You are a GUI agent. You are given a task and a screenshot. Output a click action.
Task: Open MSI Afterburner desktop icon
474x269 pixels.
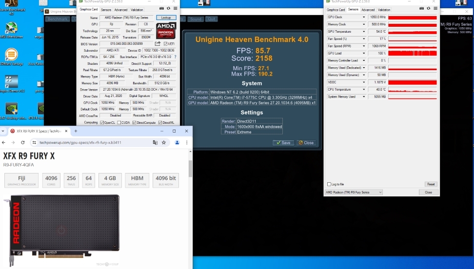[x=12, y=30]
